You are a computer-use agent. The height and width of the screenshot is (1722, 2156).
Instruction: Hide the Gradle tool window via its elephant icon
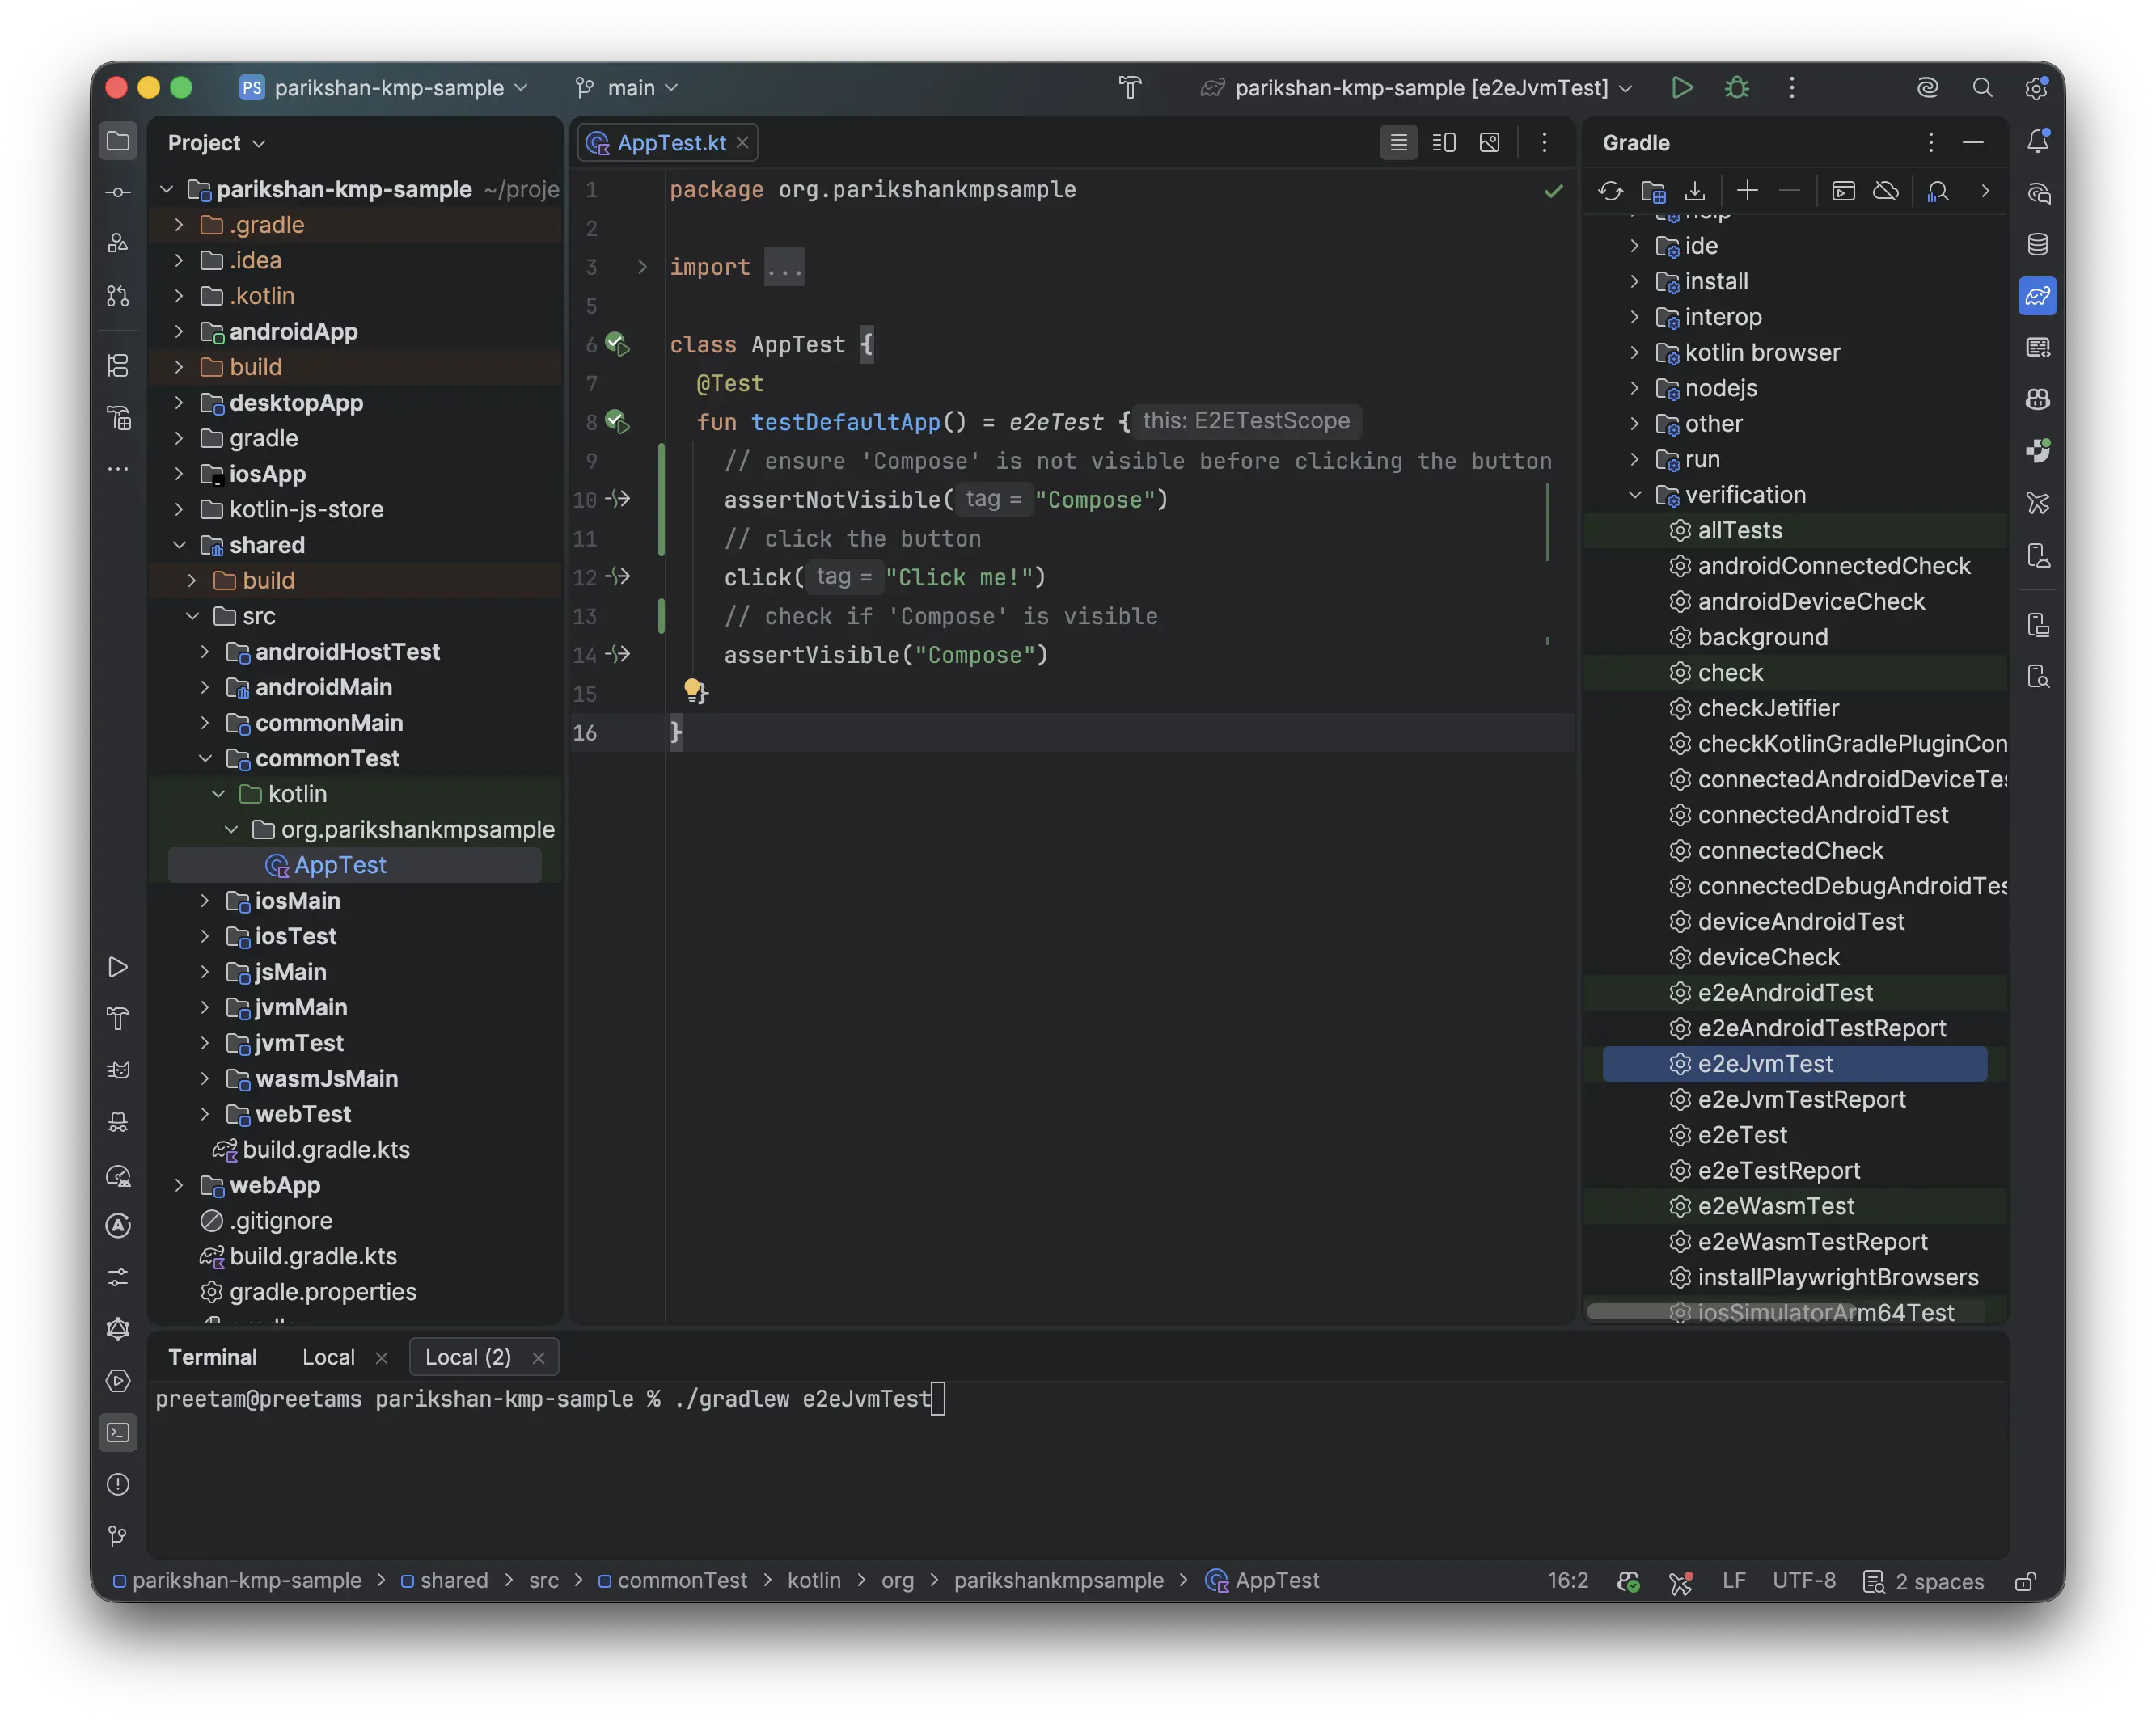(2038, 297)
